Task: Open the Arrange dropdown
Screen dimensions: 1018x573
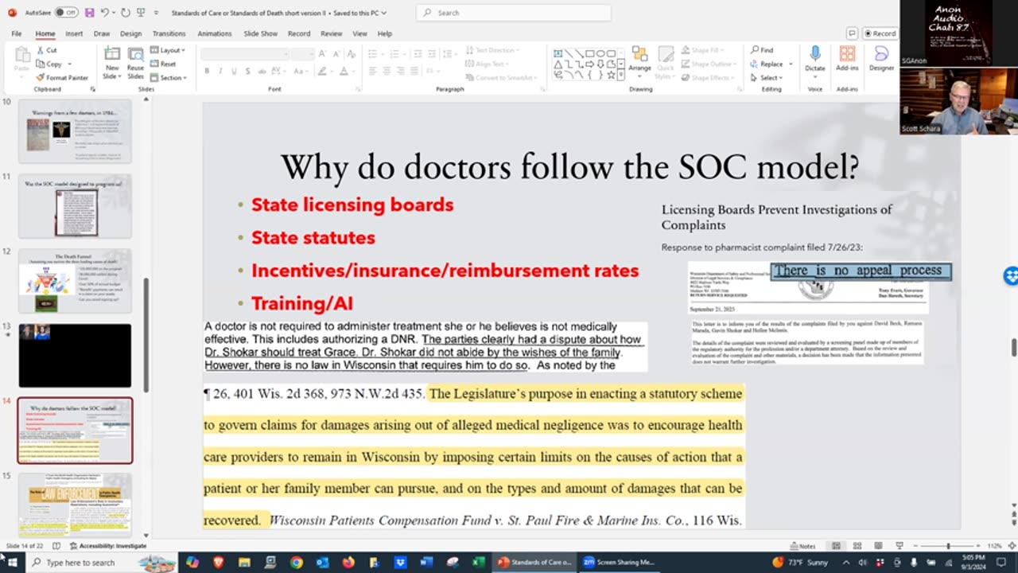Action: [639, 60]
